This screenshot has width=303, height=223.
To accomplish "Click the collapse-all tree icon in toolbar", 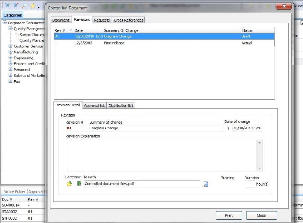I will coord(16,6).
